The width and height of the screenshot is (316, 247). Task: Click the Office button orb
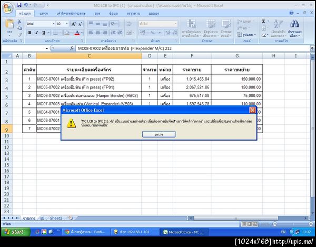pos(8,8)
